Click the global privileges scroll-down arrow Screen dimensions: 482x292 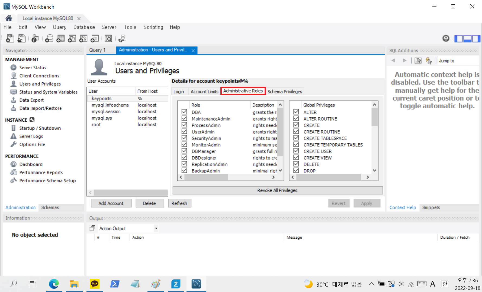point(375,171)
